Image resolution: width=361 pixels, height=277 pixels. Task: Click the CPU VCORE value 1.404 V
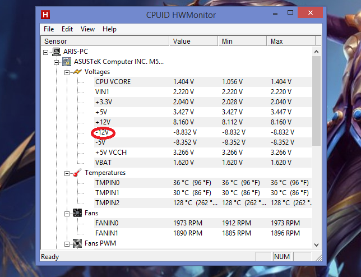click(183, 82)
